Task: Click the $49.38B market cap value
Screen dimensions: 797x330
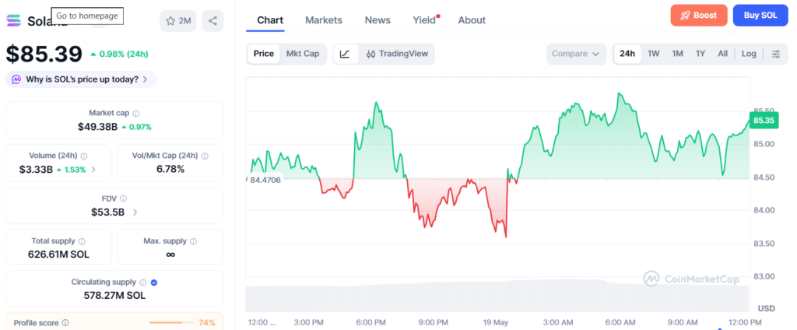Action: click(x=98, y=127)
